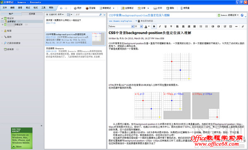
Task: Open the 编辑 menu
Action: [12, 7]
